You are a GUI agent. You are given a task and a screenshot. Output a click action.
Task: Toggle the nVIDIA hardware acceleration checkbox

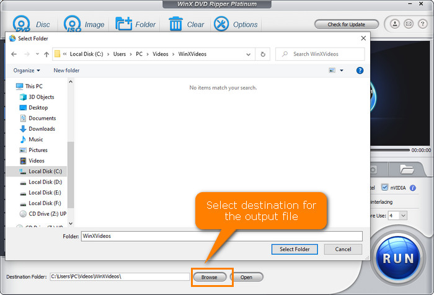coord(385,187)
